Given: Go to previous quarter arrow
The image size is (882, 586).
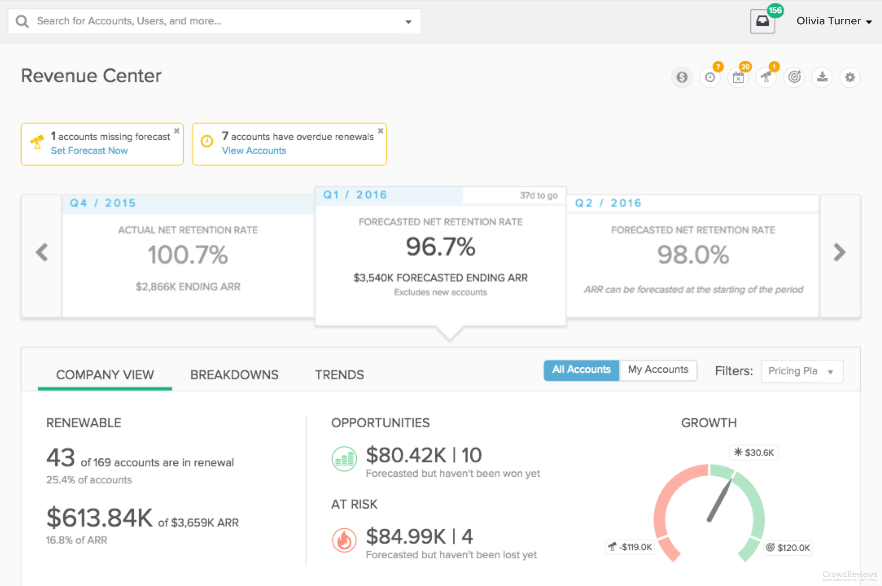Looking at the screenshot, I should (42, 253).
